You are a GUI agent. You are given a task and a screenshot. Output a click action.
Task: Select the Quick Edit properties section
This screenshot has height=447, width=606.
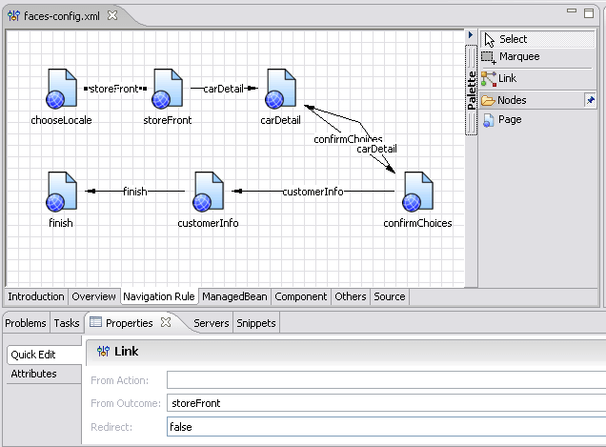coord(44,355)
